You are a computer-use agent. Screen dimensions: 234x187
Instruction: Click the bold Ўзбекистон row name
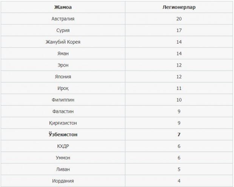(63, 134)
